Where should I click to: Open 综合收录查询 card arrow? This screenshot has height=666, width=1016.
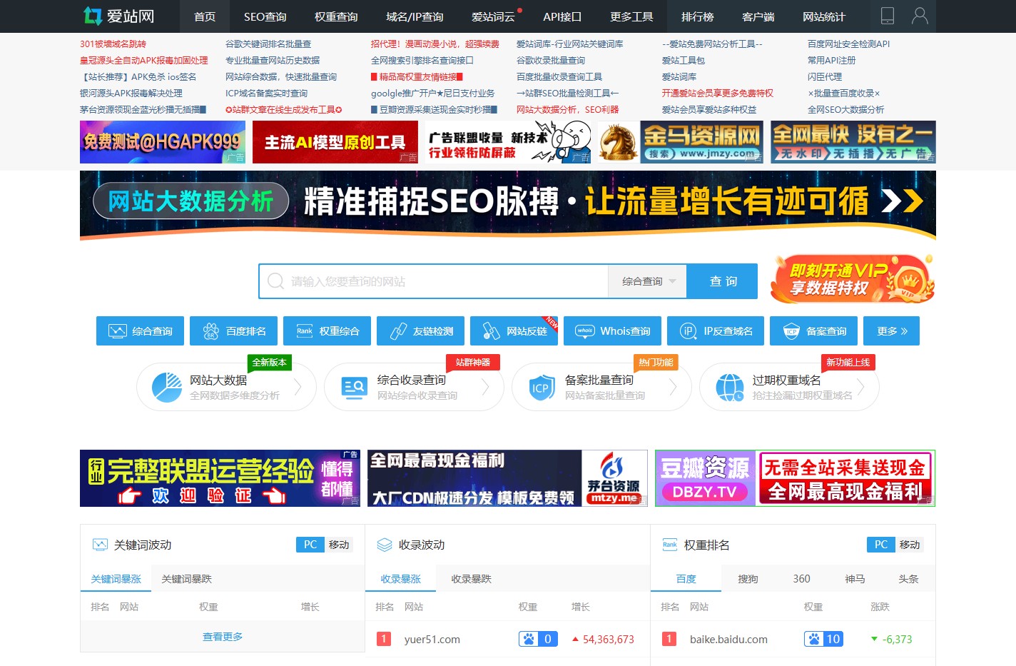pos(485,387)
